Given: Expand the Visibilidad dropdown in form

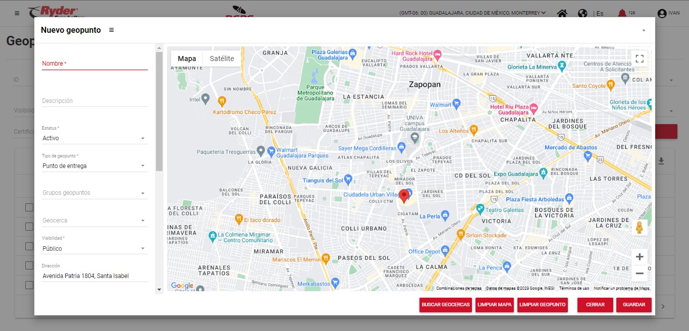Looking at the screenshot, I should click(x=95, y=249).
